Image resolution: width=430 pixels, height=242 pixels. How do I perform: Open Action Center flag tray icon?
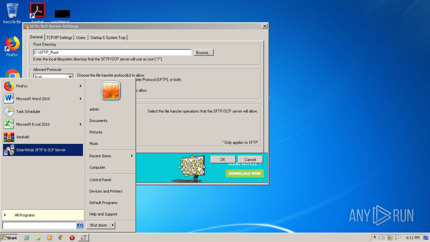(x=398, y=238)
